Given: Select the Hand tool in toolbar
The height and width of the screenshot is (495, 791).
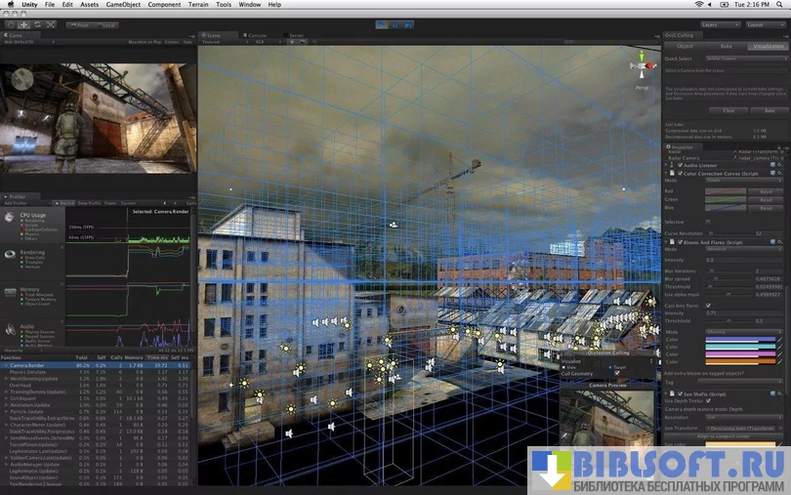Looking at the screenshot, I should [10, 24].
